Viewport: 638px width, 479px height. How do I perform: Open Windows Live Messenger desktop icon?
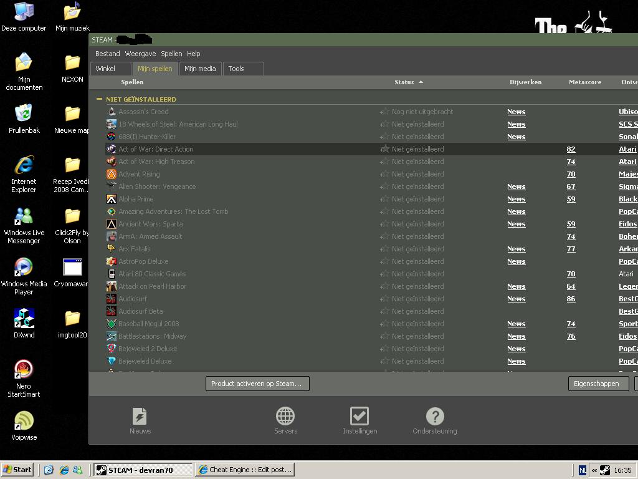click(x=24, y=216)
